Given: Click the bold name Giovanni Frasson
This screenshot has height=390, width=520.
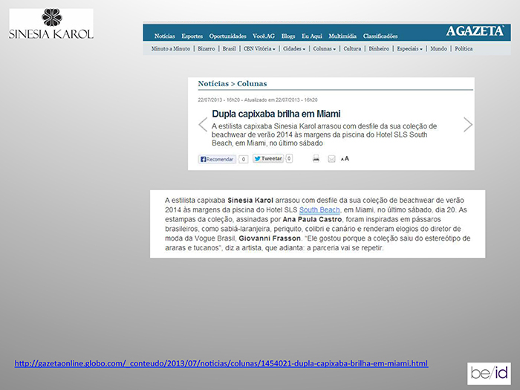Looking at the screenshot, I should (270, 238).
